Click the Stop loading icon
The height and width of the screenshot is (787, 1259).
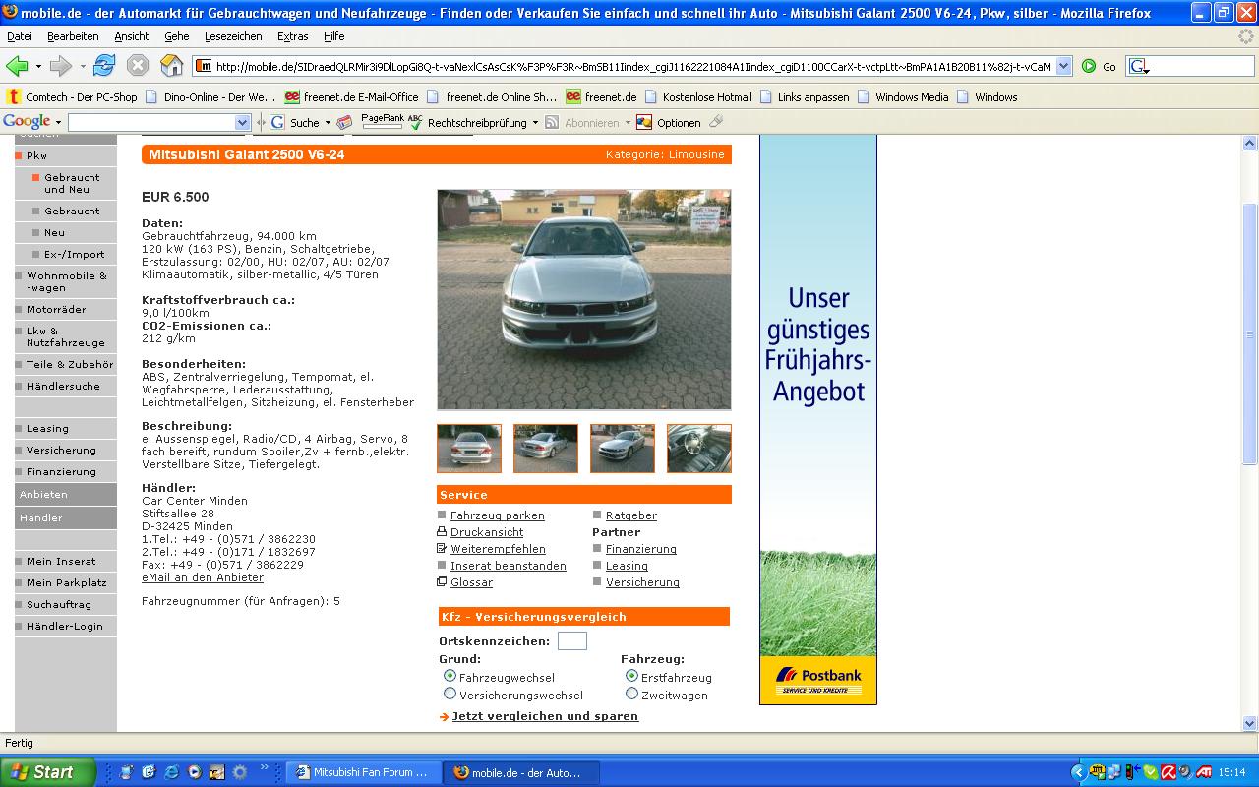(x=138, y=66)
